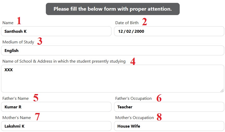Image resolution: width=225 pixels, height=132 pixels.
Task: Click the "Medium of Study" label
Action: coord(18,42)
